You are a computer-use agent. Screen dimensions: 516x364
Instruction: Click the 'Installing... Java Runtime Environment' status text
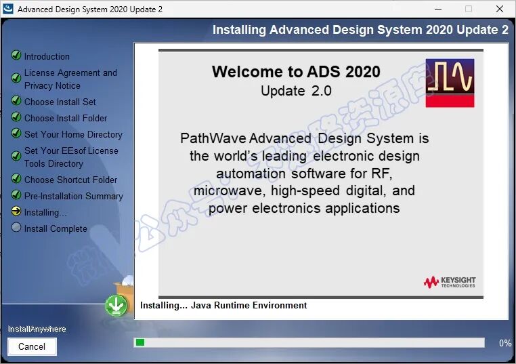223,305
